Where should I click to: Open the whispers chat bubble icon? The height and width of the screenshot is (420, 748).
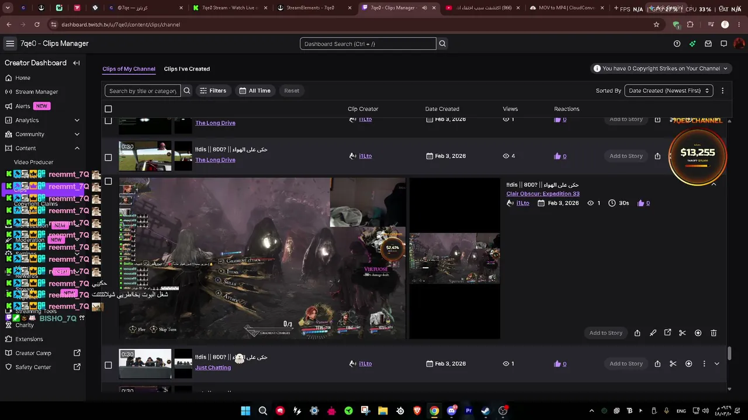point(723,44)
